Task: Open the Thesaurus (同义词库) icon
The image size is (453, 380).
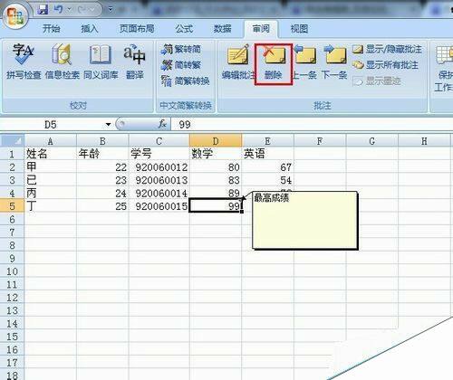Action: click(x=101, y=62)
